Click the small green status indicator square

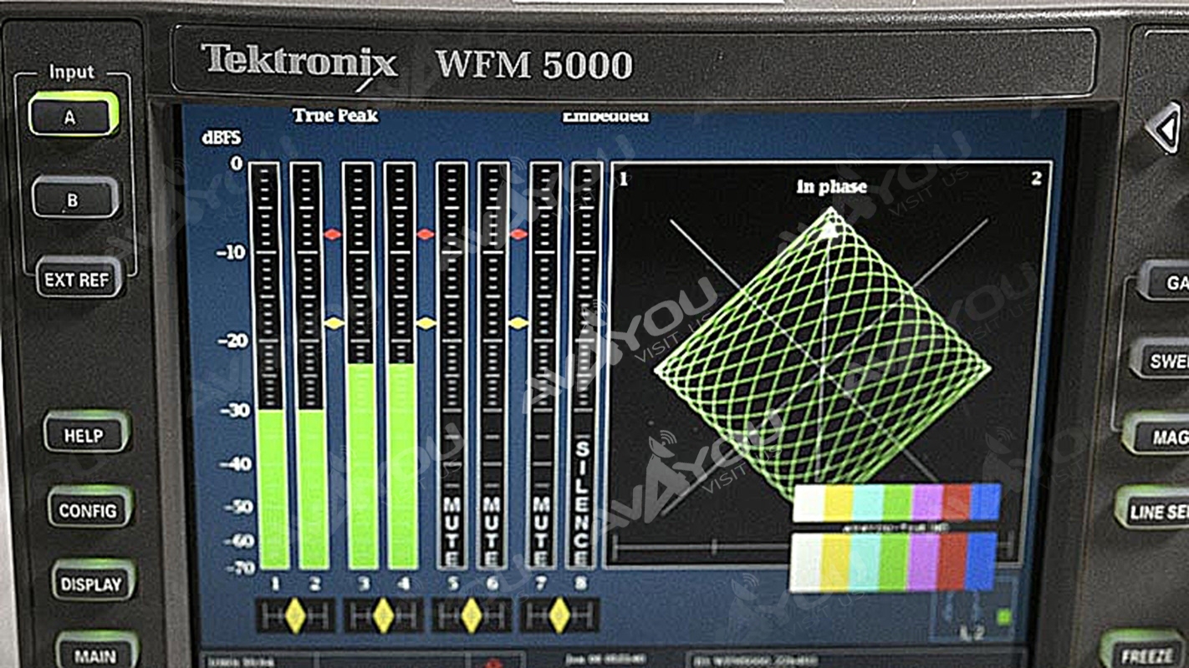click(1004, 617)
